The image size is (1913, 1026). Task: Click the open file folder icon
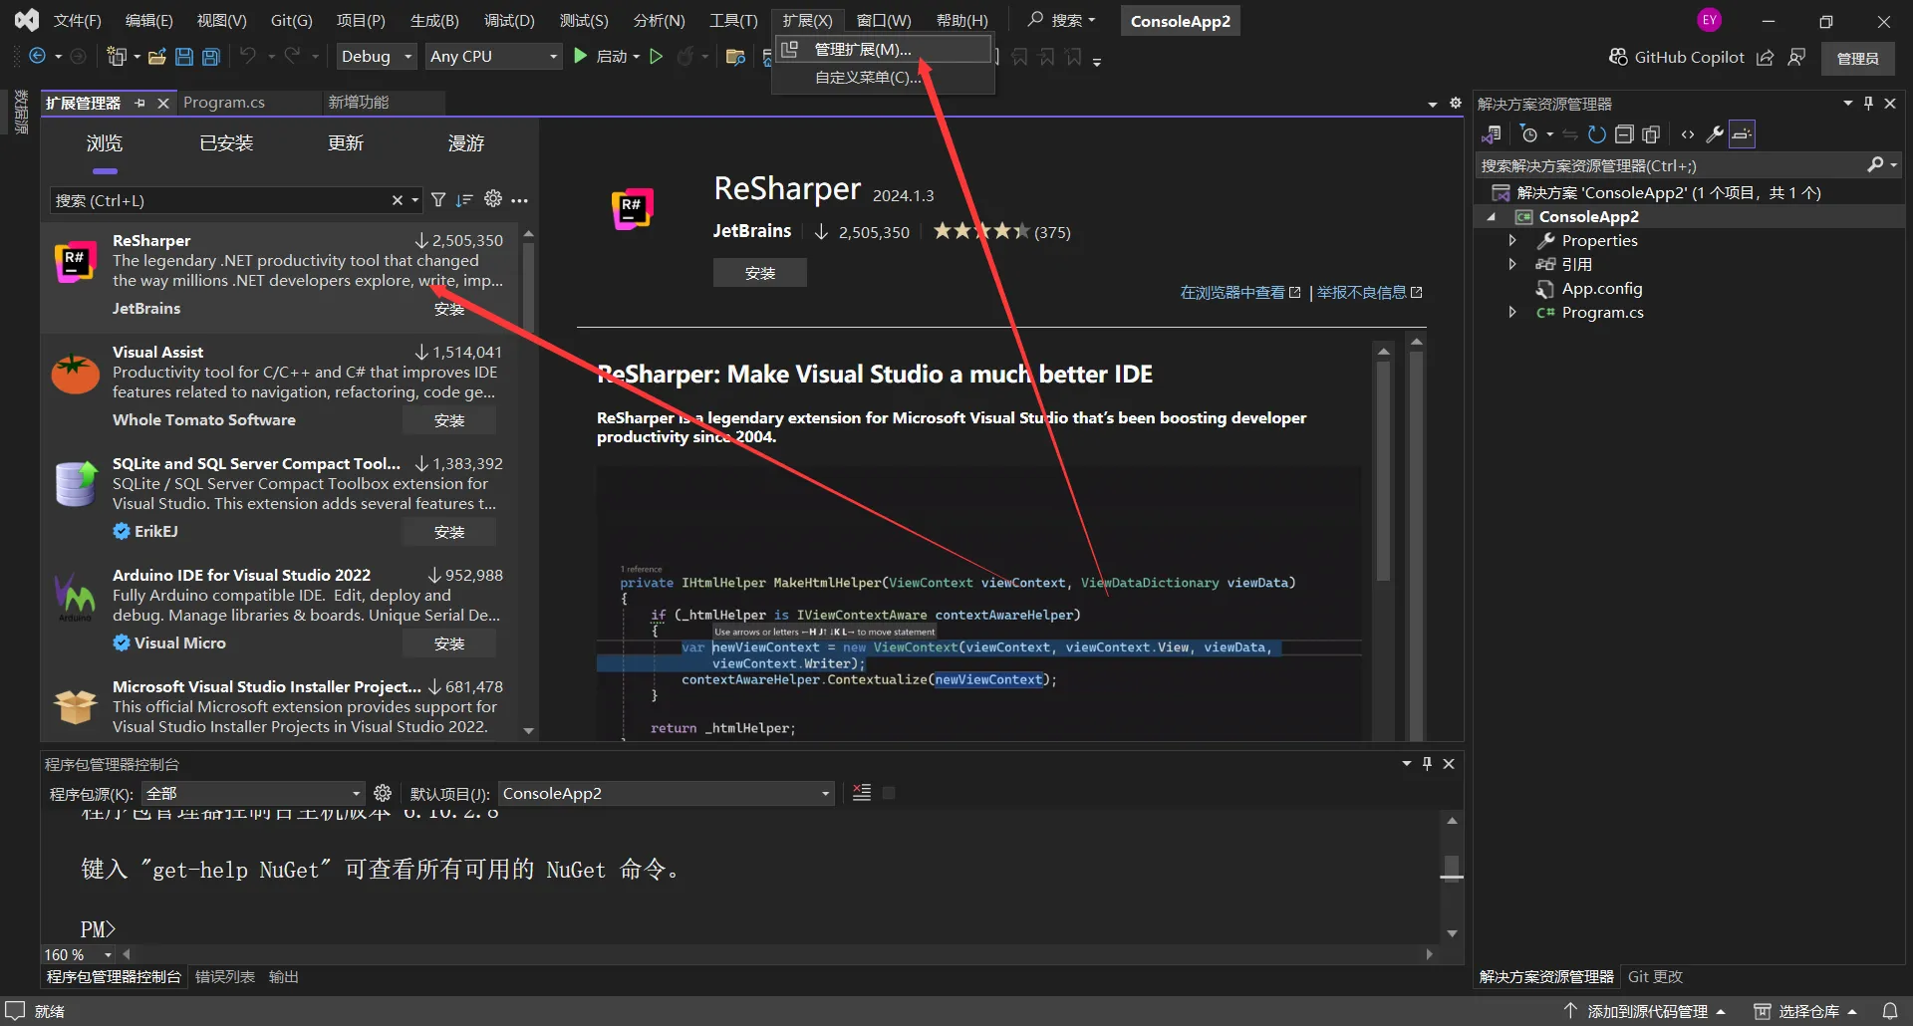click(x=156, y=57)
